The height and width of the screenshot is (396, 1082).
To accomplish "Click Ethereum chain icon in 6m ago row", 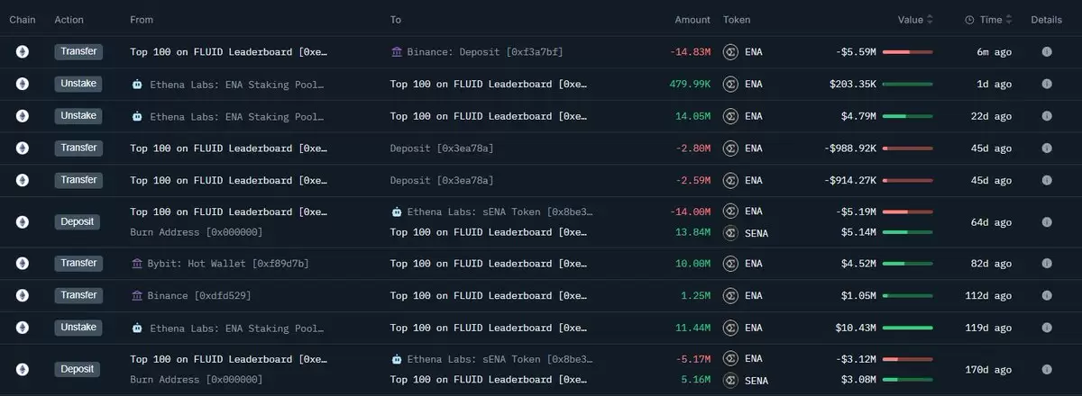I will pos(23,52).
